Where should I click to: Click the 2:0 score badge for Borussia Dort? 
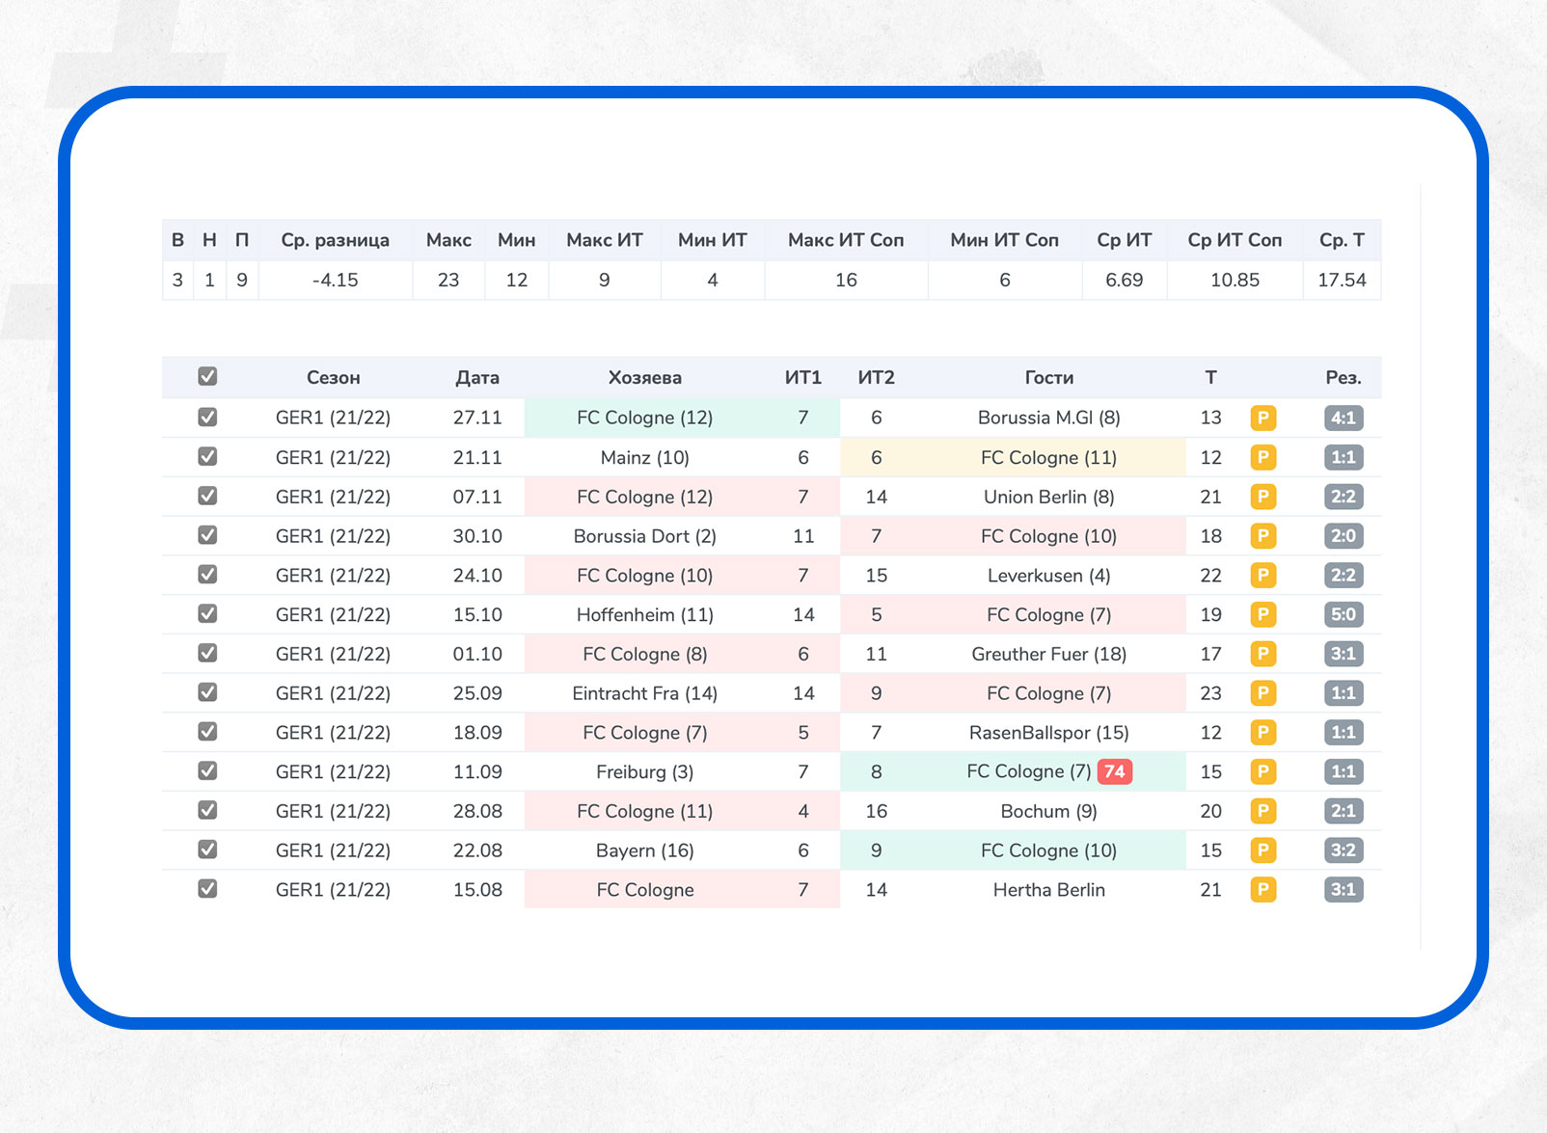[1343, 536]
